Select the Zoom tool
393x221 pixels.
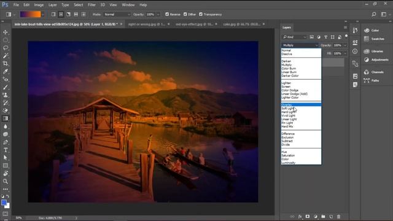6,181
